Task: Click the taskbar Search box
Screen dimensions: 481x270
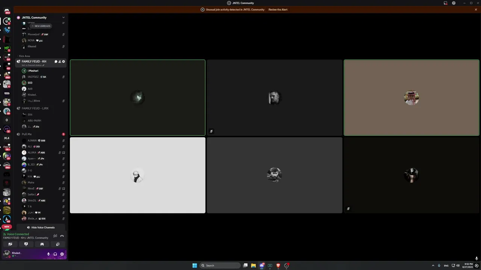Action: 220,265
